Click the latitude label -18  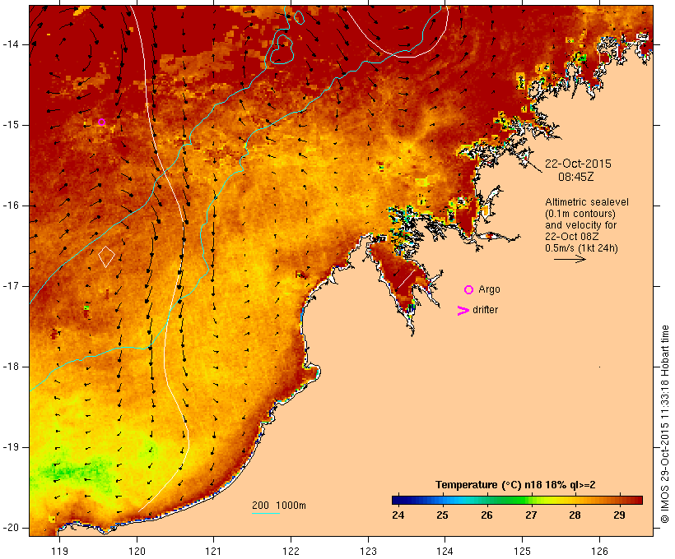[x=11, y=367]
